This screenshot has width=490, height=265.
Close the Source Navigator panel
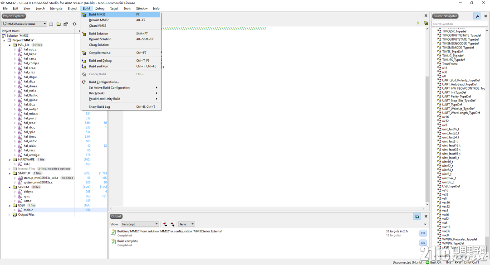[x=485, y=16]
